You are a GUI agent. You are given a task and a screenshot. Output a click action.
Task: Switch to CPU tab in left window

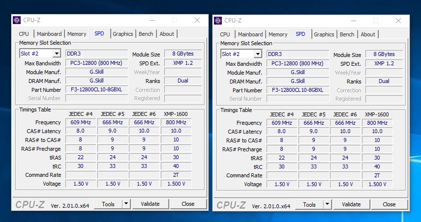coord(24,34)
